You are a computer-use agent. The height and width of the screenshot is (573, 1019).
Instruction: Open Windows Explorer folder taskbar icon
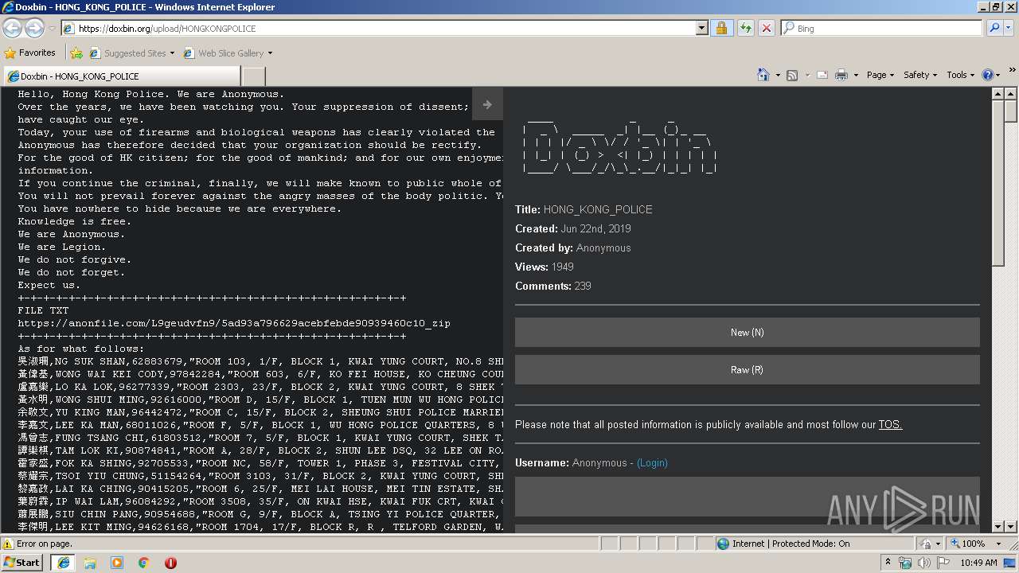tap(90, 563)
